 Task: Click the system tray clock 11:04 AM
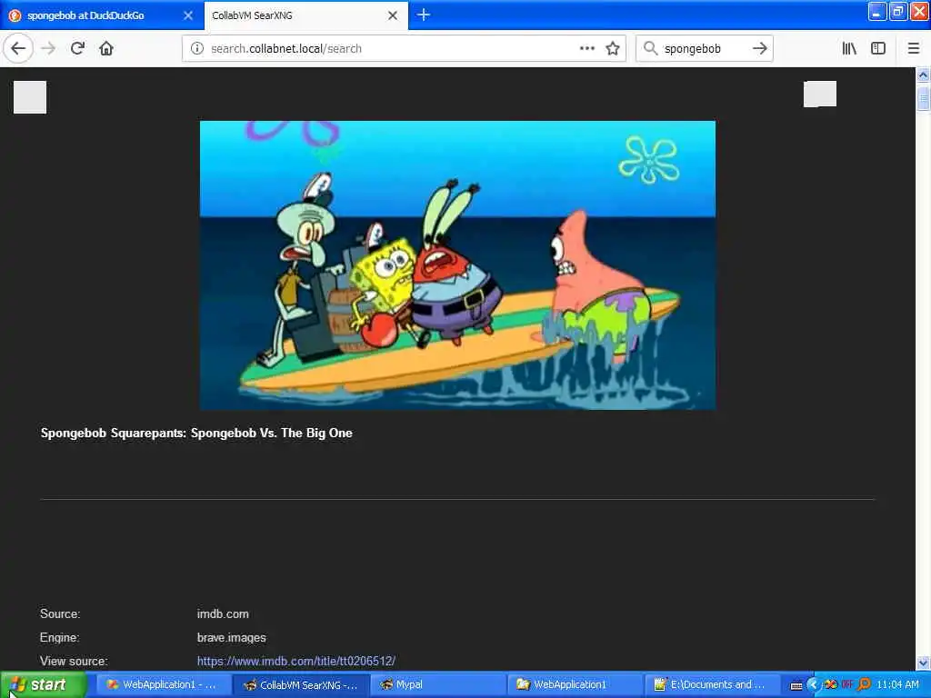point(897,685)
